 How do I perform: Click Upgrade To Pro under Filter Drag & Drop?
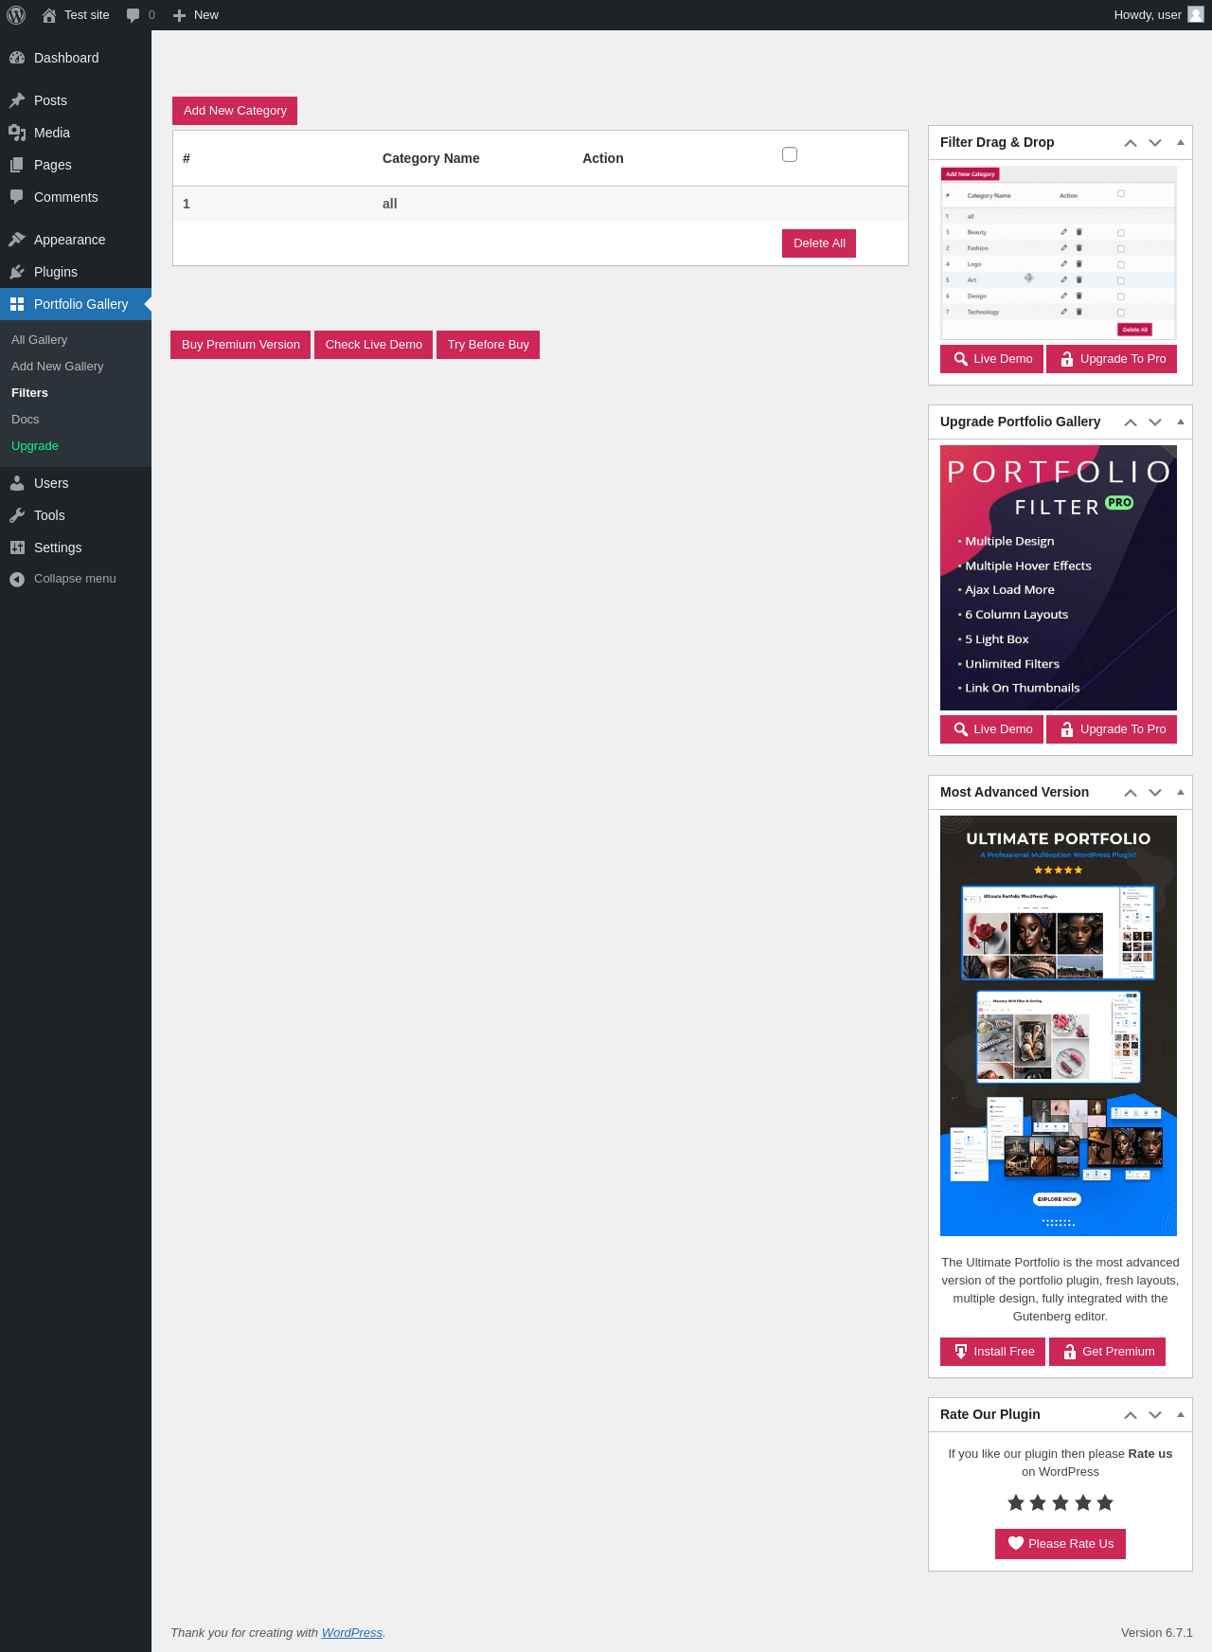click(1112, 359)
